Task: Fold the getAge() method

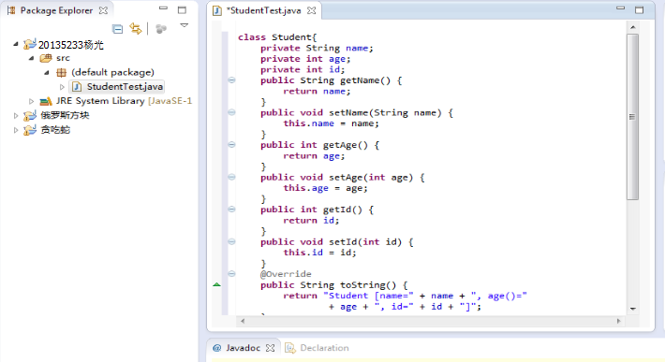Action: tap(231, 144)
